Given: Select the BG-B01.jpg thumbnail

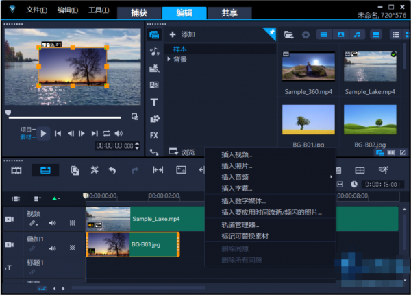Looking at the screenshot, I should coord(308,119).
